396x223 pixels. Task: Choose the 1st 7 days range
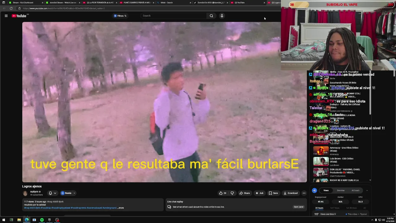click(334, 208)
